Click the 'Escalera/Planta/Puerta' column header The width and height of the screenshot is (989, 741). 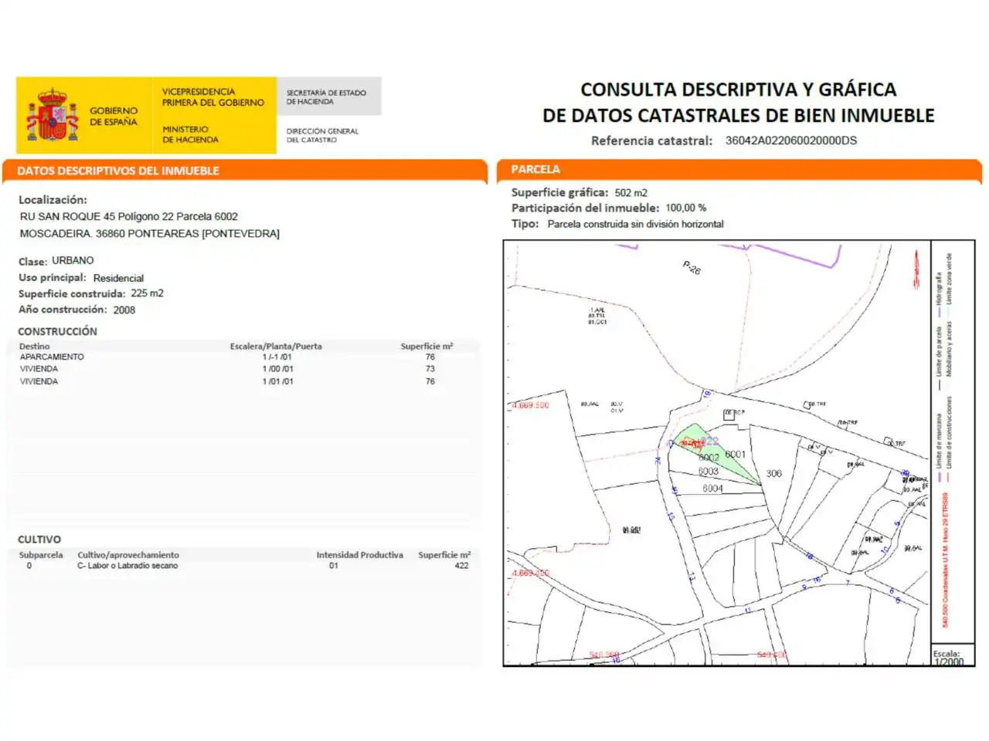[x=276, y=347]
